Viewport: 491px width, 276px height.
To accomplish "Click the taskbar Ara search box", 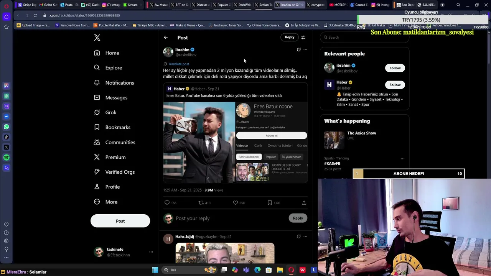I will (189, 270).
